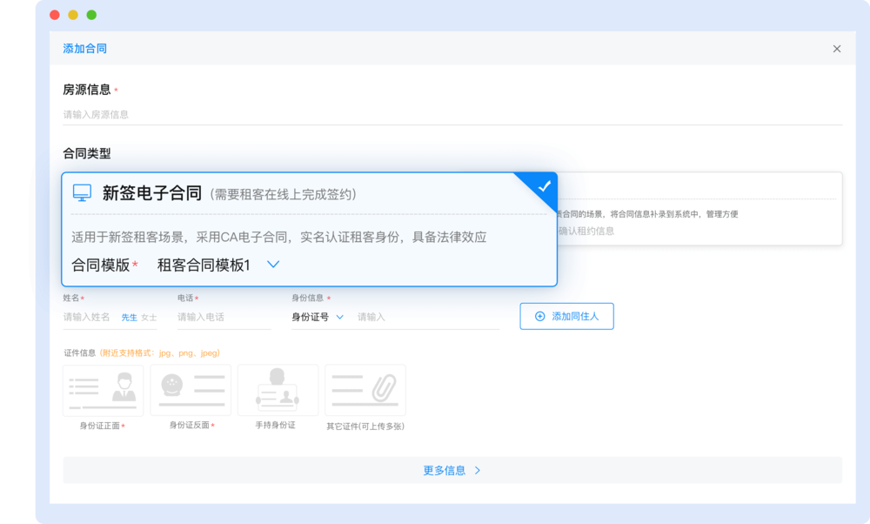Click the 合同类型 heading
870x524 pixels.
86,154
